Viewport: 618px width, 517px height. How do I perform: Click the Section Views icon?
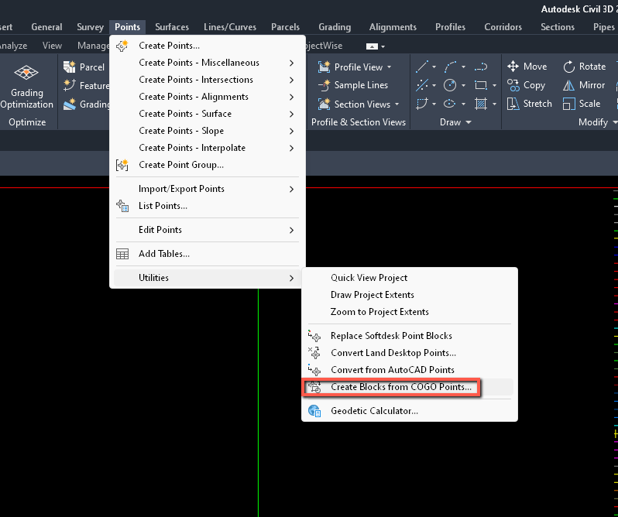324,104
